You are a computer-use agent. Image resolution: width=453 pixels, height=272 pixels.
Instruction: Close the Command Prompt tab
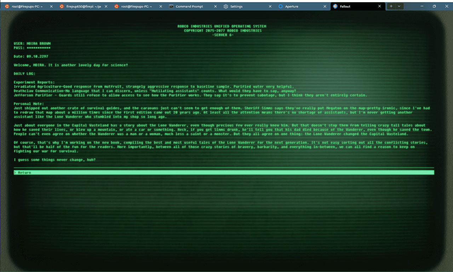tap(216, 6)
